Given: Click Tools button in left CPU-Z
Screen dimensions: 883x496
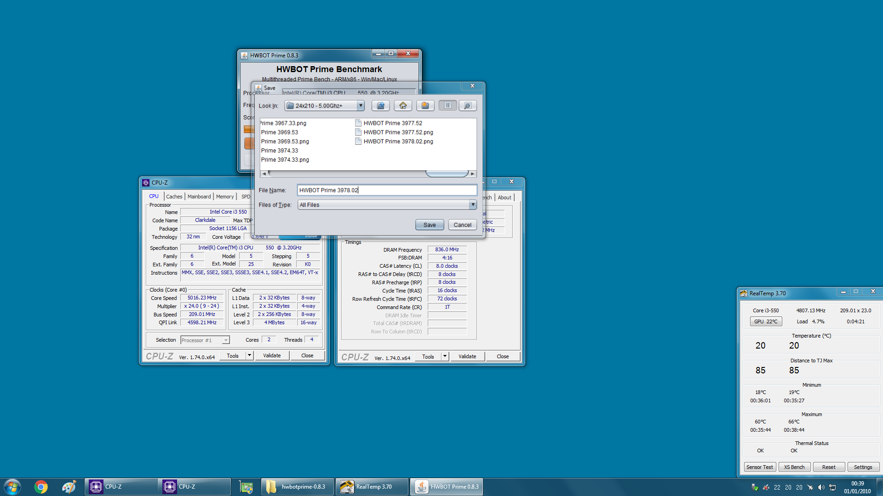Looking at the screenshot, I should coord(233,356).
